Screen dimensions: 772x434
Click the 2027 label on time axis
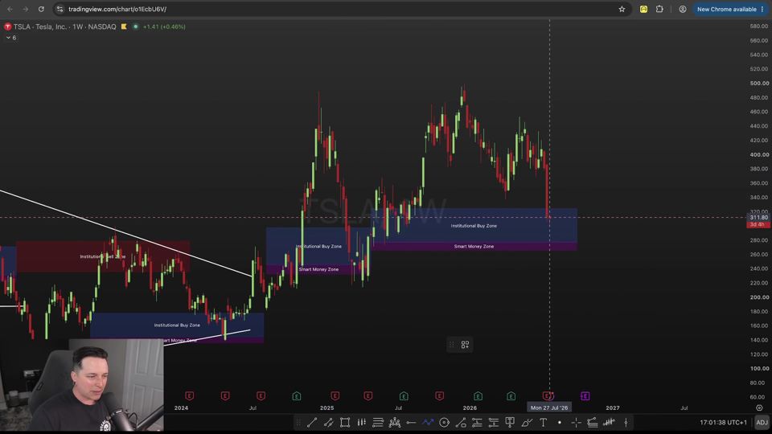613,408
